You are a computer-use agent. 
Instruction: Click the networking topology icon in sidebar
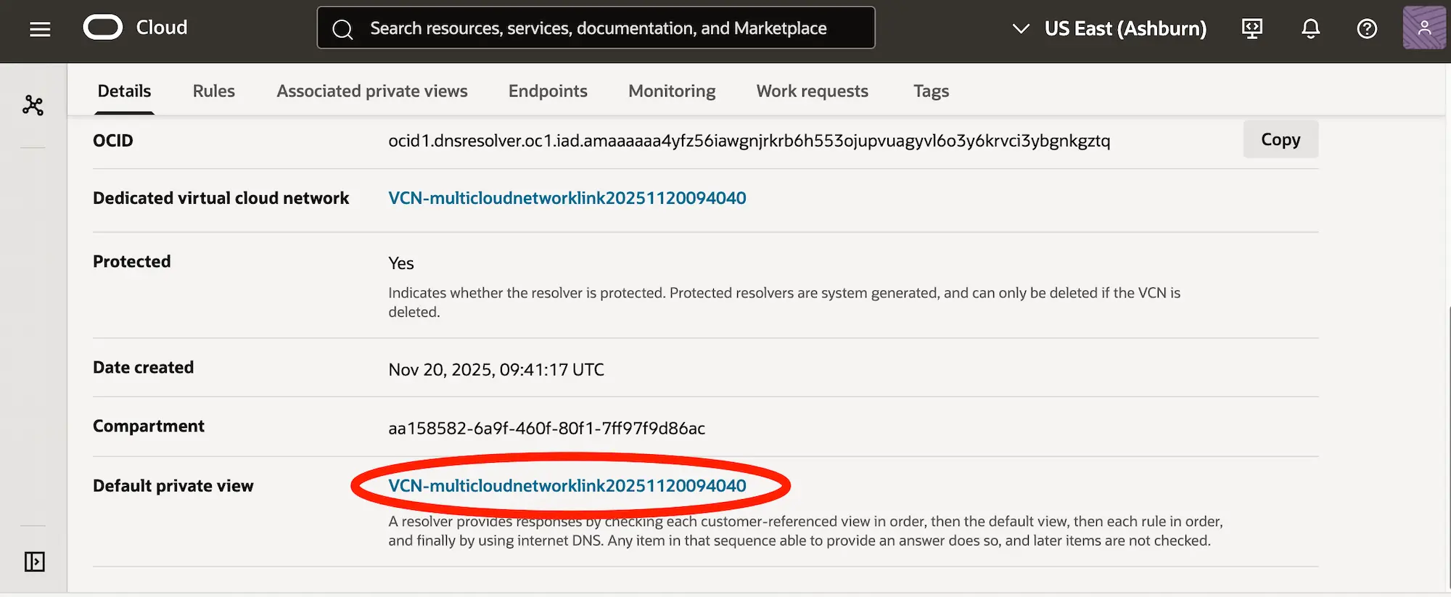(33, 105)
